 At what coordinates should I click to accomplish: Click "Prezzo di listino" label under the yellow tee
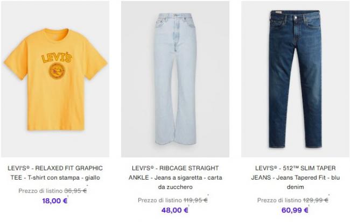click(x=40, y=191)
